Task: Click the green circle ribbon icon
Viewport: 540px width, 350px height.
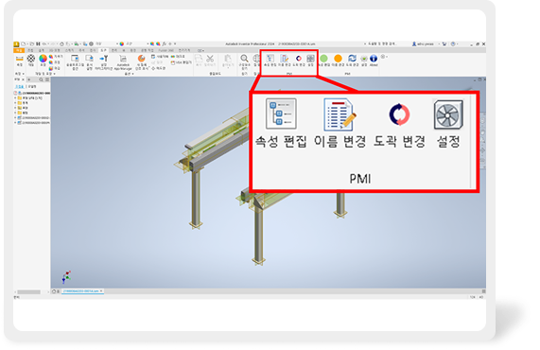Action: pos(323,59)
